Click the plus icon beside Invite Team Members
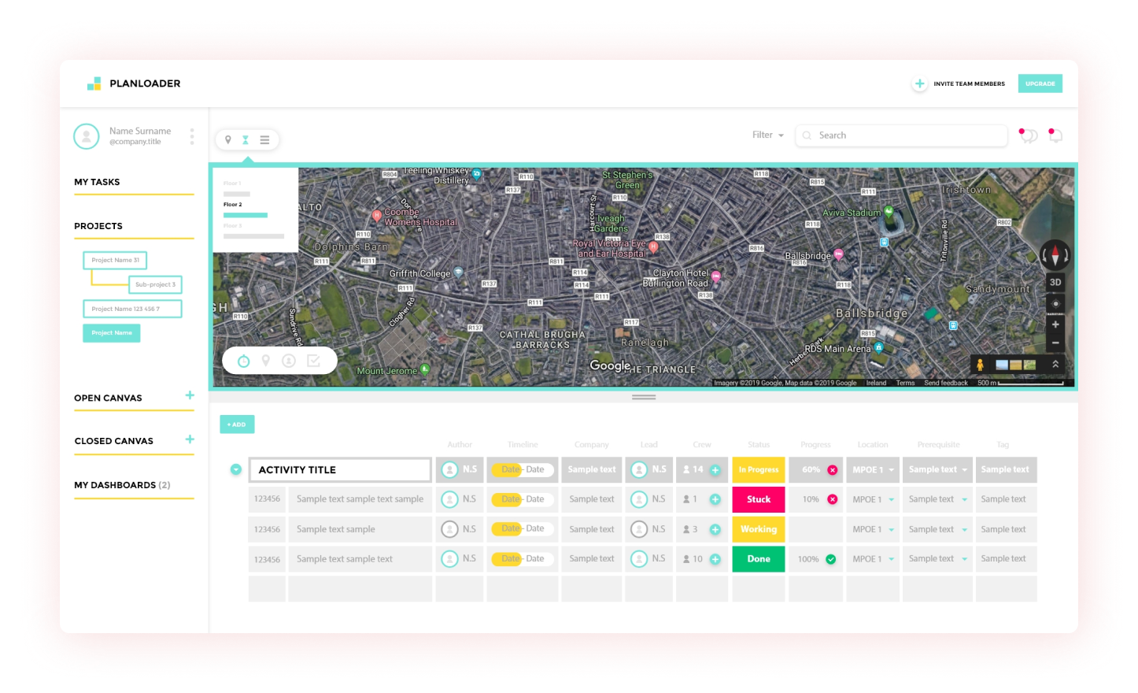The height and width of the screenshot is (693, 1138). click(919, 83)
